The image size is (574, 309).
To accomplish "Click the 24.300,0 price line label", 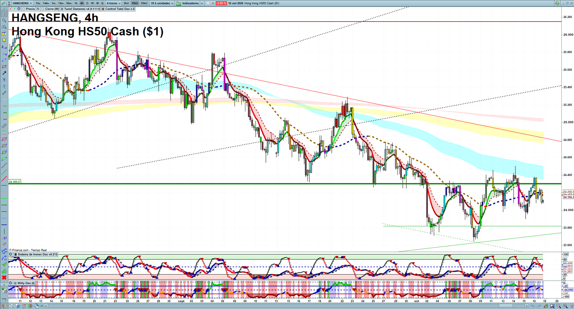I will coord(15,182).
